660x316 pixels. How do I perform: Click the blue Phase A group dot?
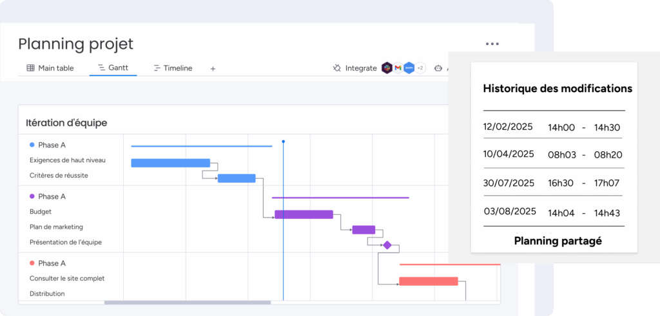[x=32, y=145]
